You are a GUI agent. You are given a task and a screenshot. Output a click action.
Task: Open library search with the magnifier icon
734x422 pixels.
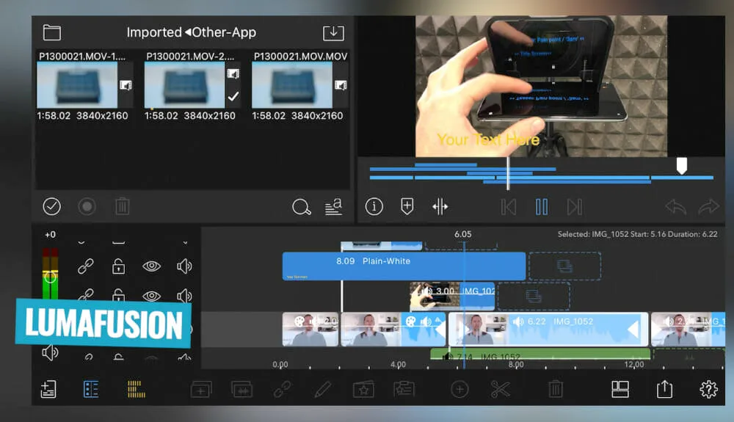301,208
